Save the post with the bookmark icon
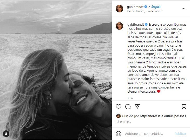The image size is (190, 140). pos(184,107)
